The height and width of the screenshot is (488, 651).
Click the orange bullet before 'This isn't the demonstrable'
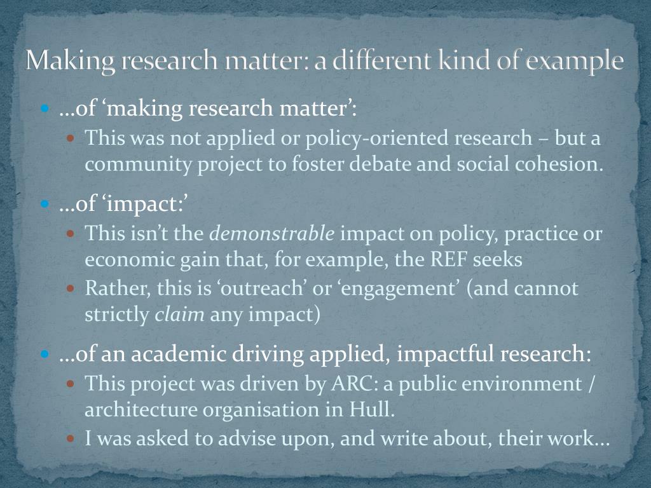point(71,234)
